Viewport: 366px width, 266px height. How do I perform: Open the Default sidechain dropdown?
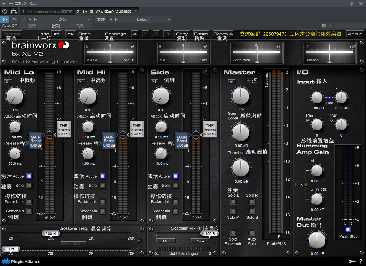tap(169, 19)
